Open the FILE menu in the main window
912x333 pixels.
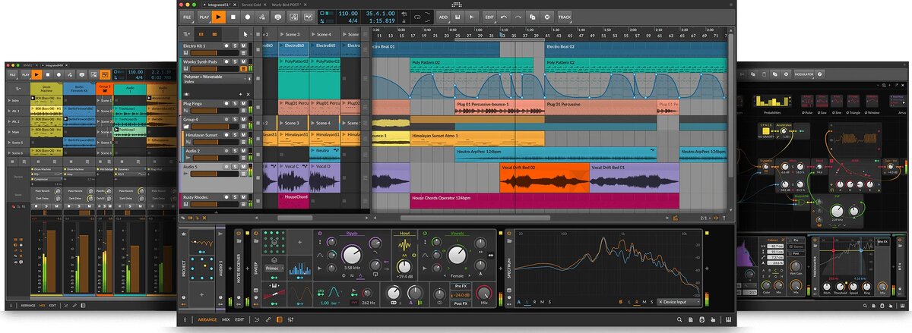point(187,17)
